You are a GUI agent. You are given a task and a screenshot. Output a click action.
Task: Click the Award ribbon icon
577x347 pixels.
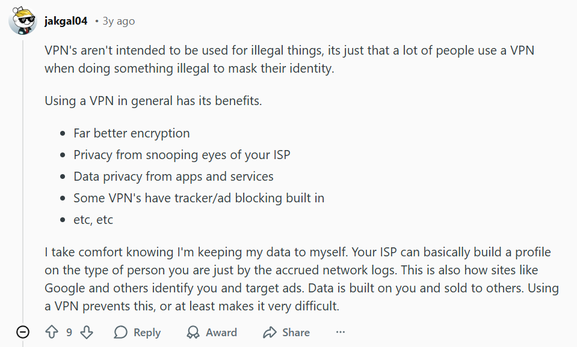click(194, 332)
